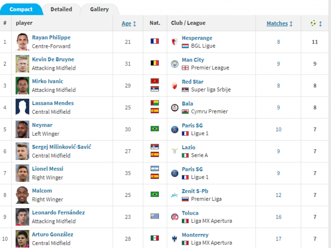Click Malcom's player portrait thumbnail
This screenshot has height=248, width=331.
pos(22,195)
